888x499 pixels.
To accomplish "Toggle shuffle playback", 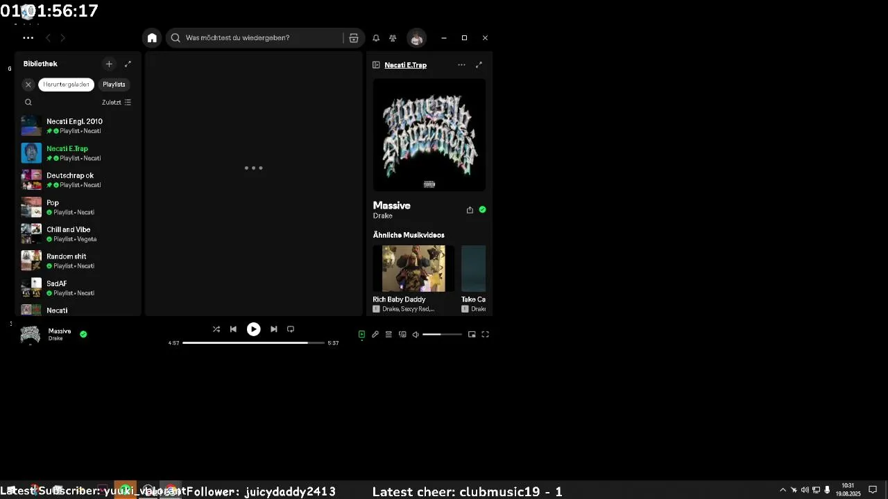I will tap(216, 329).
